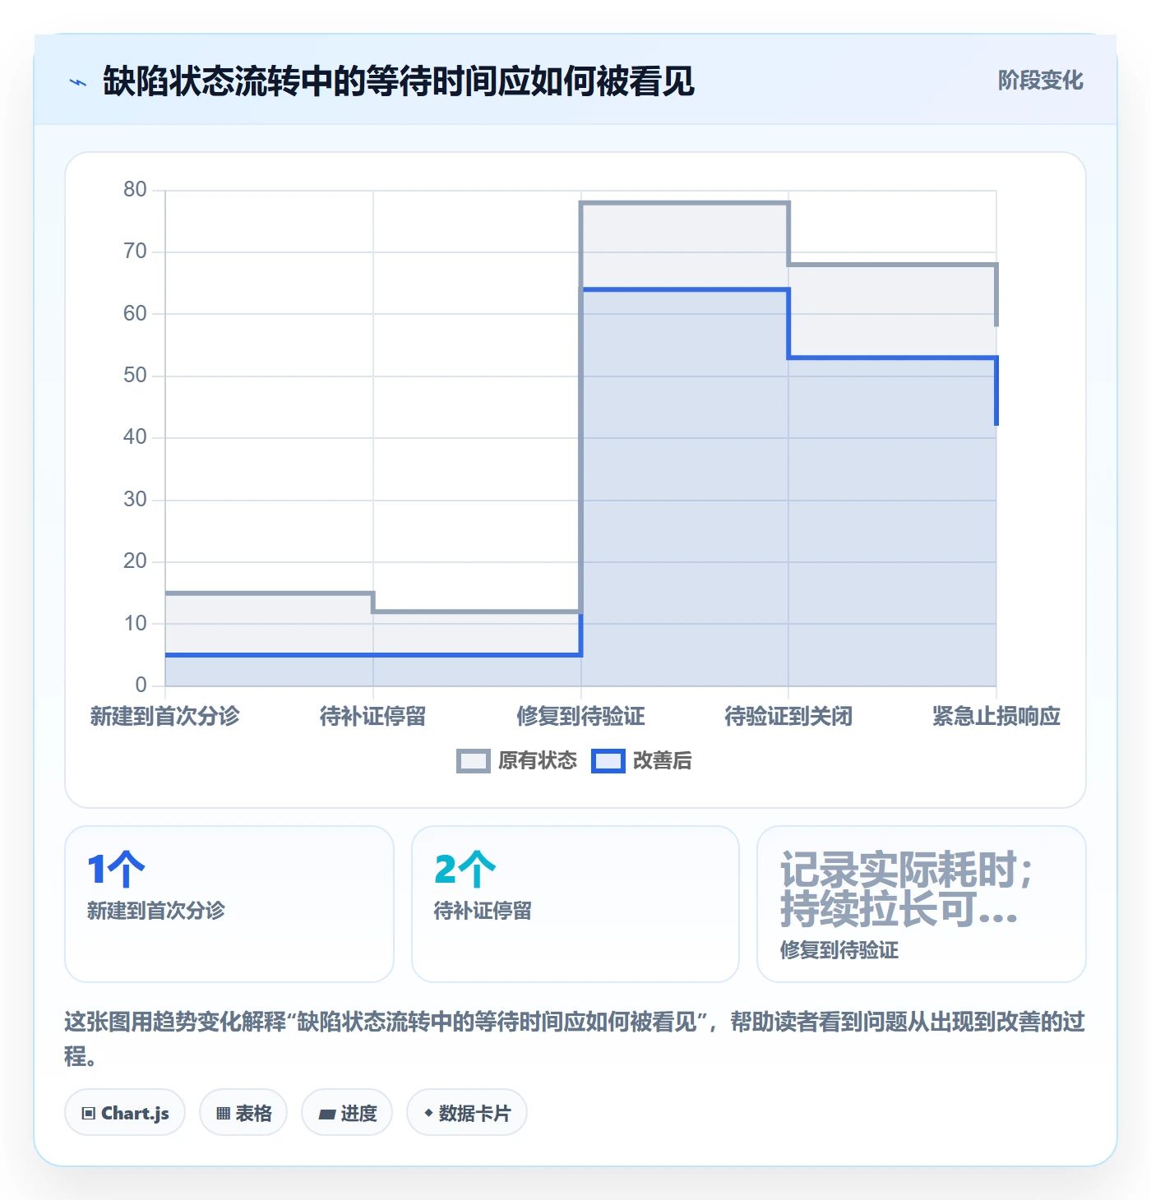Open the 1个 新建到首次分诊 card
Viewport: 1151px width, 1200px height.
coord(229,904)
